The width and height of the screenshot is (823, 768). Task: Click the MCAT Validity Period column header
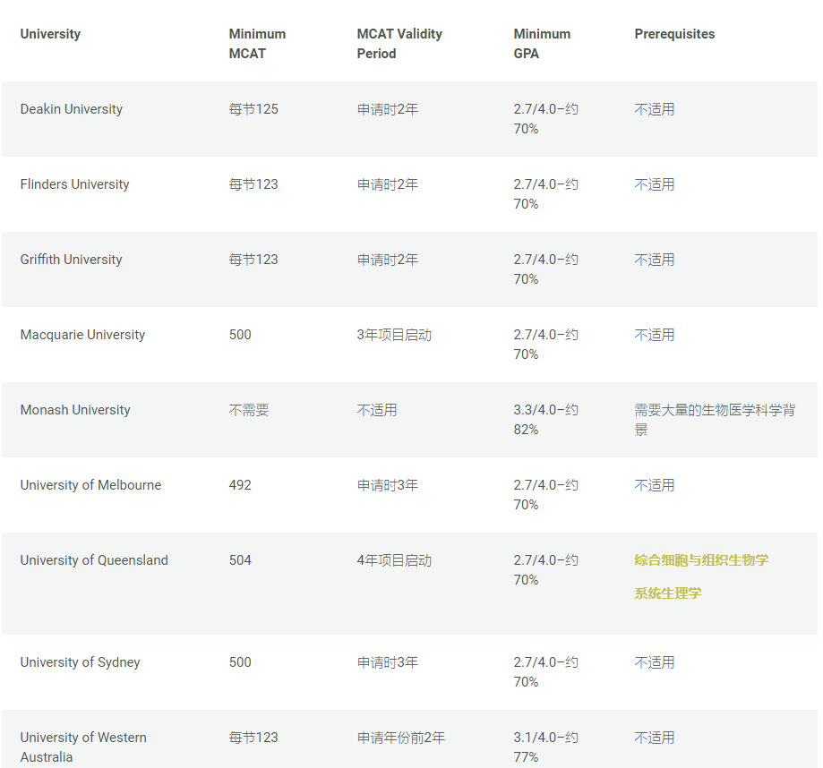pos(399,44)
